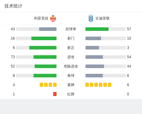The height and width of the screenshot is (114, 142).
Task: Click the 古迪亚联 team crest icon
Action: click(x=91, y=18)
